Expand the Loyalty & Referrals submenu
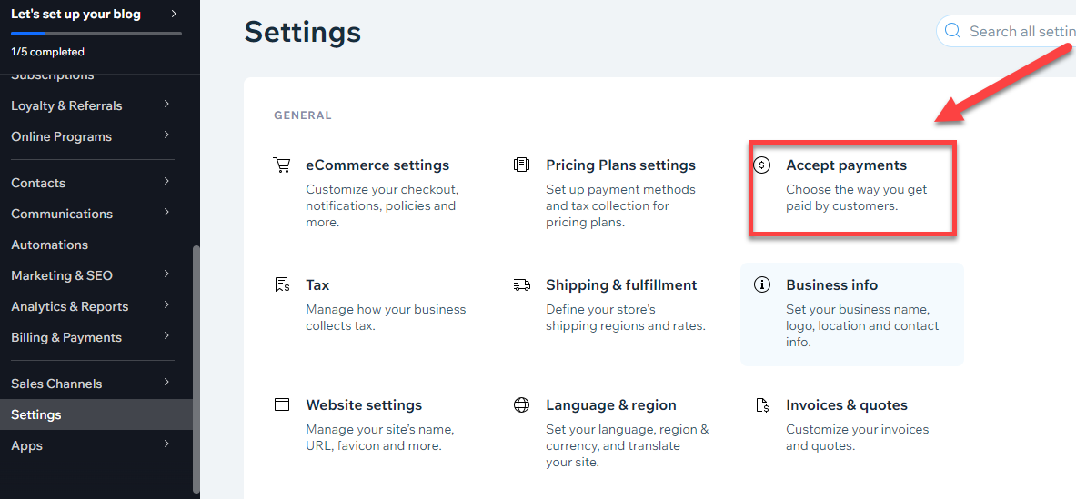 pyautogui.click(x=166, y=105)
